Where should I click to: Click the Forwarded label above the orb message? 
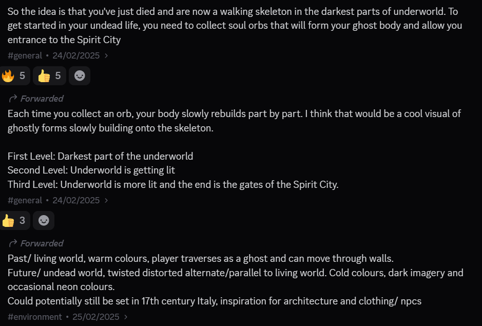pos(42,99)
